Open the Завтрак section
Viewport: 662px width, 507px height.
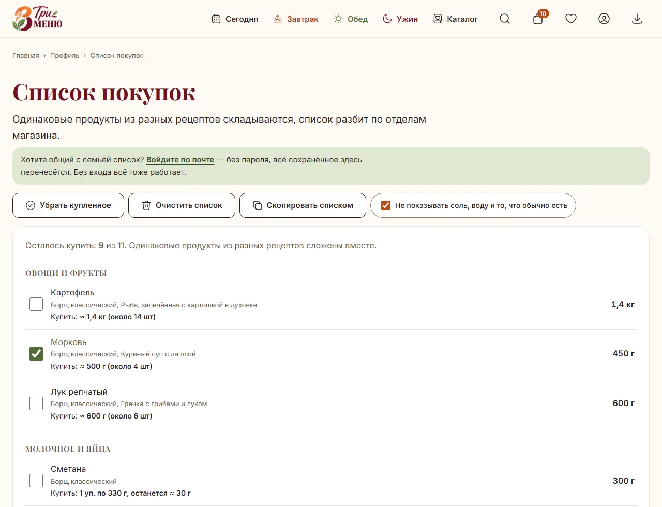pyautogui.click(x=296, y=19)
